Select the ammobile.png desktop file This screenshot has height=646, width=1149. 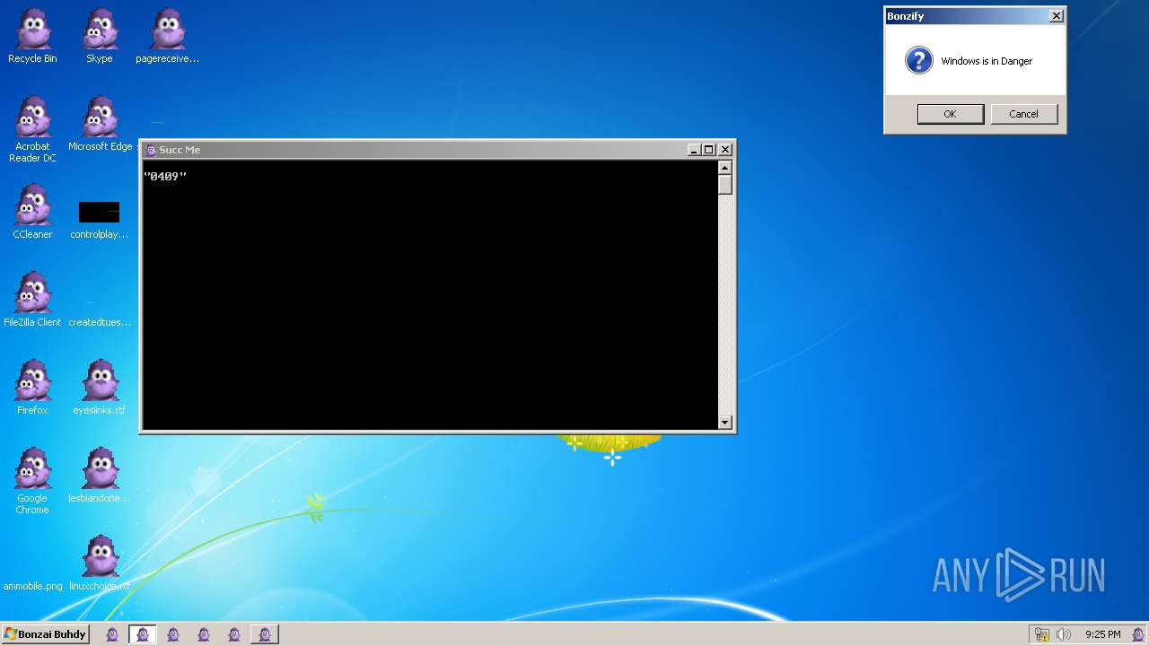click(x=32, y=585)
